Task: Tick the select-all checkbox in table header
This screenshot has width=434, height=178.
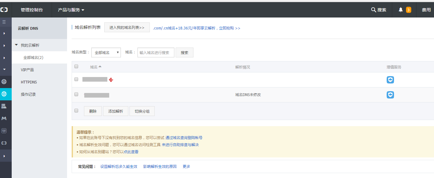Action: (76, 66)
